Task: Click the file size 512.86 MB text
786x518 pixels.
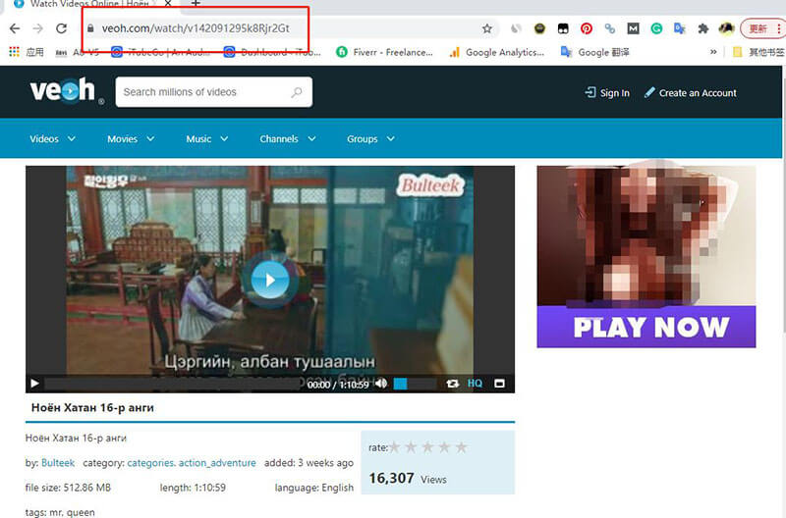Action: pyautogui.click(x=68, y=488)
